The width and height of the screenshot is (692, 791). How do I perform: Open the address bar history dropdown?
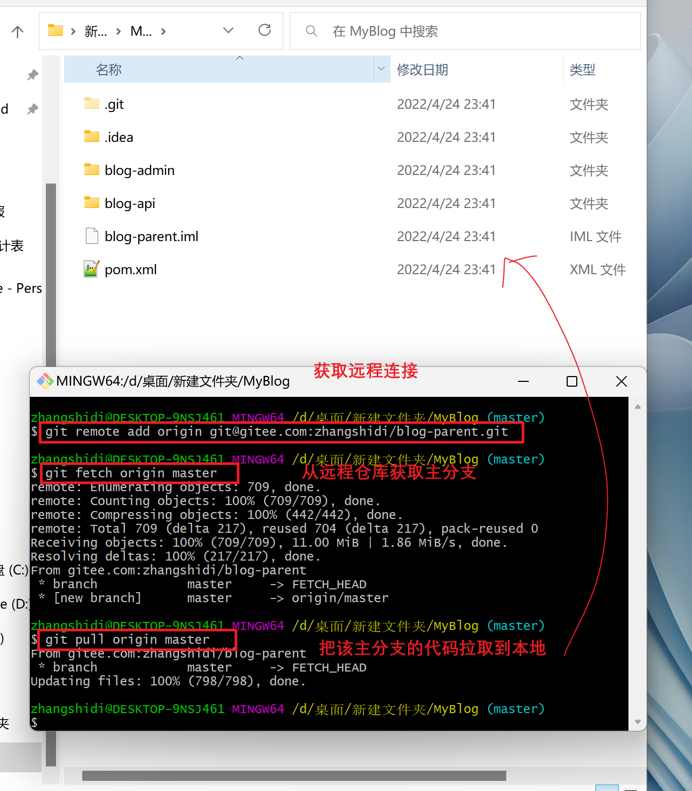click(x=228, y=31)
